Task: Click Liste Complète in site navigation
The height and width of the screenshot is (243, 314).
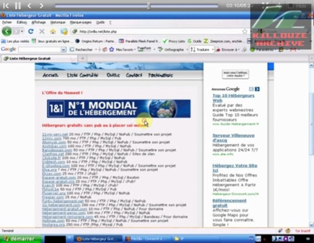Action: pyautogui.click(x=82, y=75)
